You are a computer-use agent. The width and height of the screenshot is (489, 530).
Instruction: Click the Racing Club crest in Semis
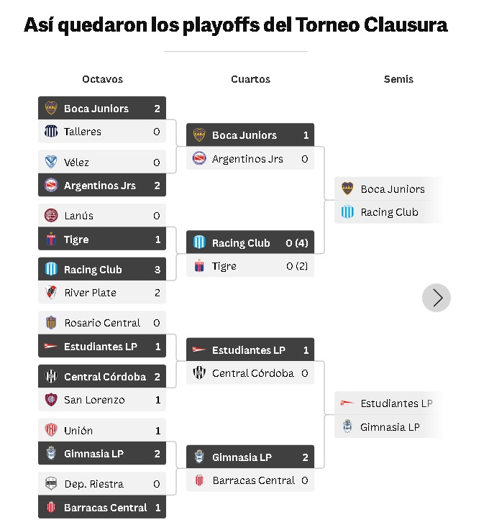tap(347, 212)
